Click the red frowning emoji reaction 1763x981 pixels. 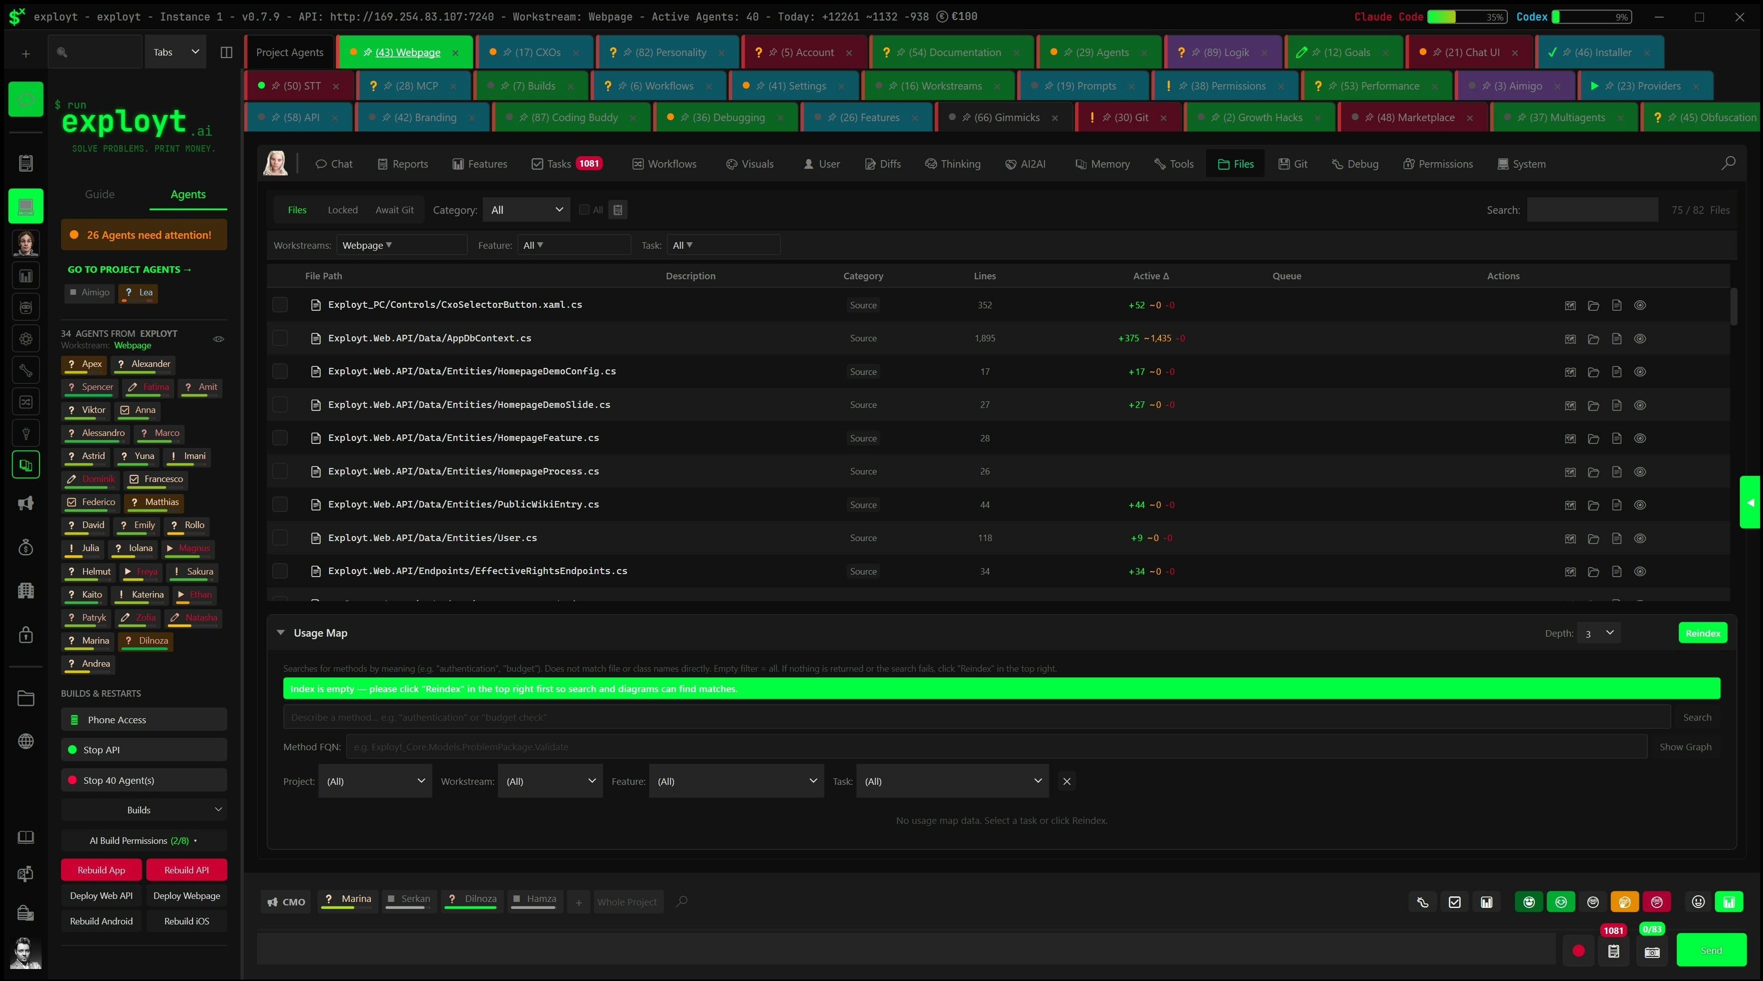[x=1657, y=902]
